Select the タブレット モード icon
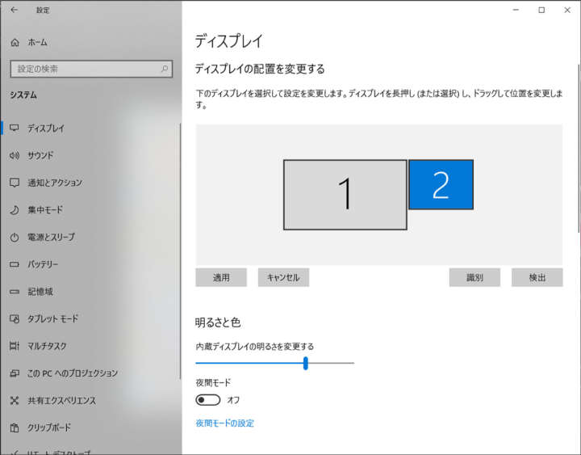581x455 pixels. [15, 318]
